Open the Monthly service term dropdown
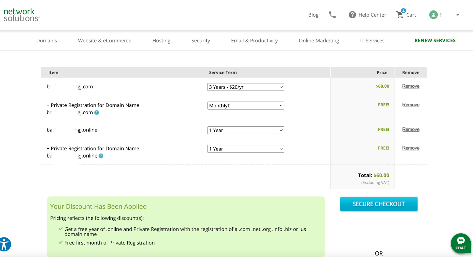Viewport: 473px width, 257px height. (246, 106)
